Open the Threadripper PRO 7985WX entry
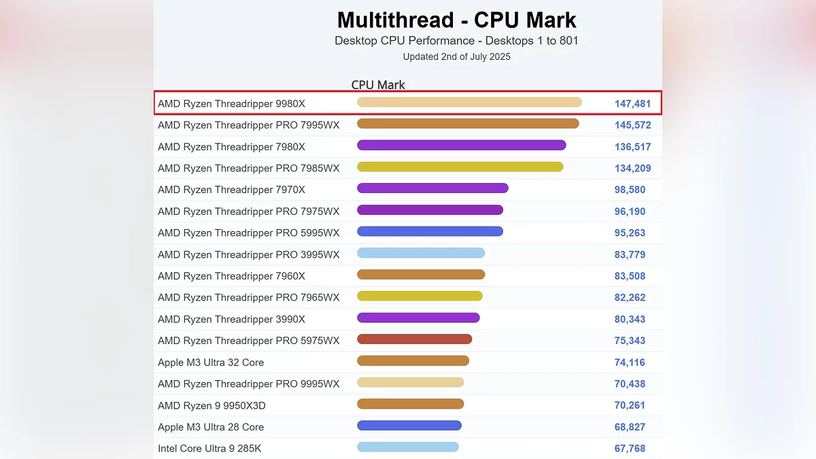The height and width of the screenshot is (459, 816). point(248,168)
